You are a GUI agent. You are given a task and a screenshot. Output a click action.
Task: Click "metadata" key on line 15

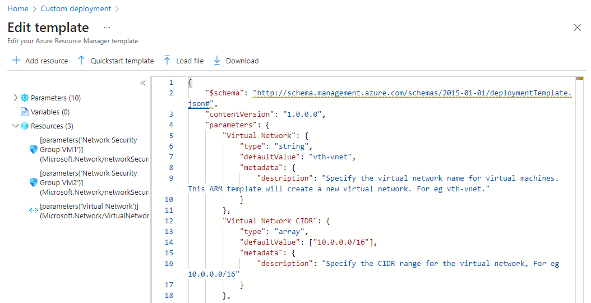(261, 253)
